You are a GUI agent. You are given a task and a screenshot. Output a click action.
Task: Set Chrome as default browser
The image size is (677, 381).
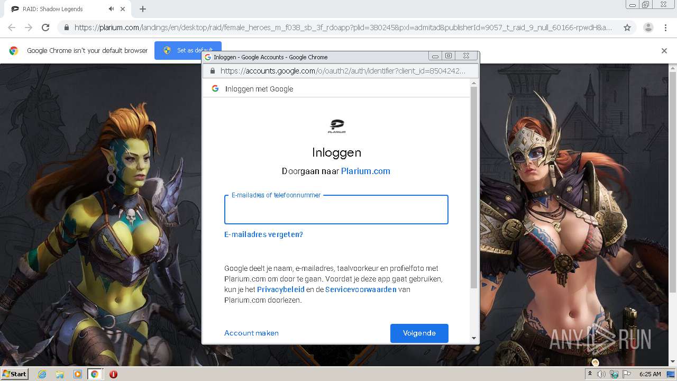188,50
